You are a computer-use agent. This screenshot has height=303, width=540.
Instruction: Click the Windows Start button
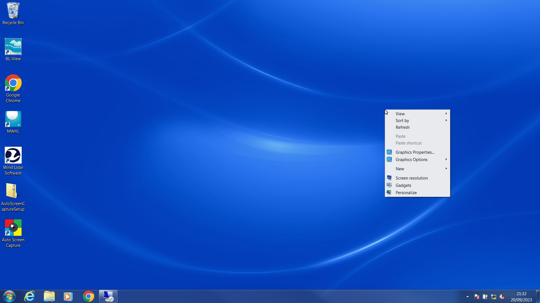click(9, 296)
